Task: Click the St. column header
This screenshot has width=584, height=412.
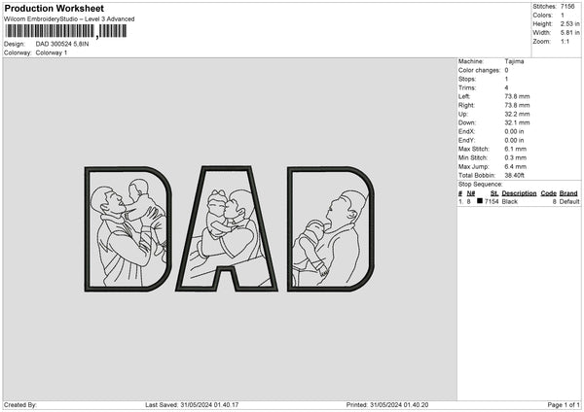Action: (494, 193)
